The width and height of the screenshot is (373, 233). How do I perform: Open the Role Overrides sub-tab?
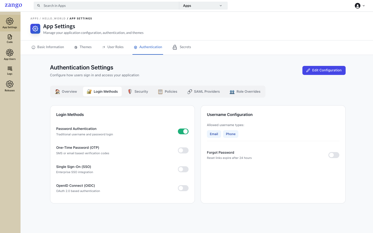coord(245,92)
